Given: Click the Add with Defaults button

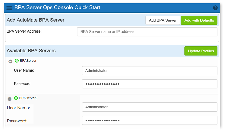Looking at the screenshot, I should [x=199, y=20].
